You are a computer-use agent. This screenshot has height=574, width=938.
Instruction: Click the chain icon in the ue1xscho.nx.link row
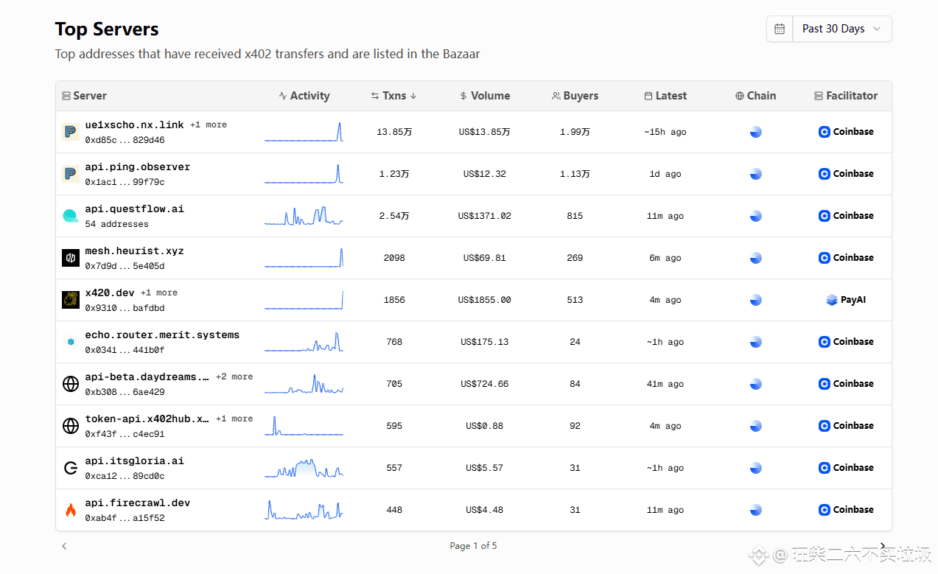tap(755, 132)
